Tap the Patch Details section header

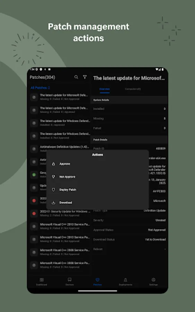pos(129,140)
